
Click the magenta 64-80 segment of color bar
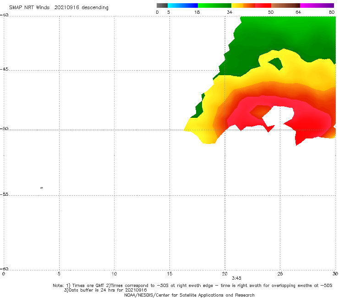pos(317,6)
